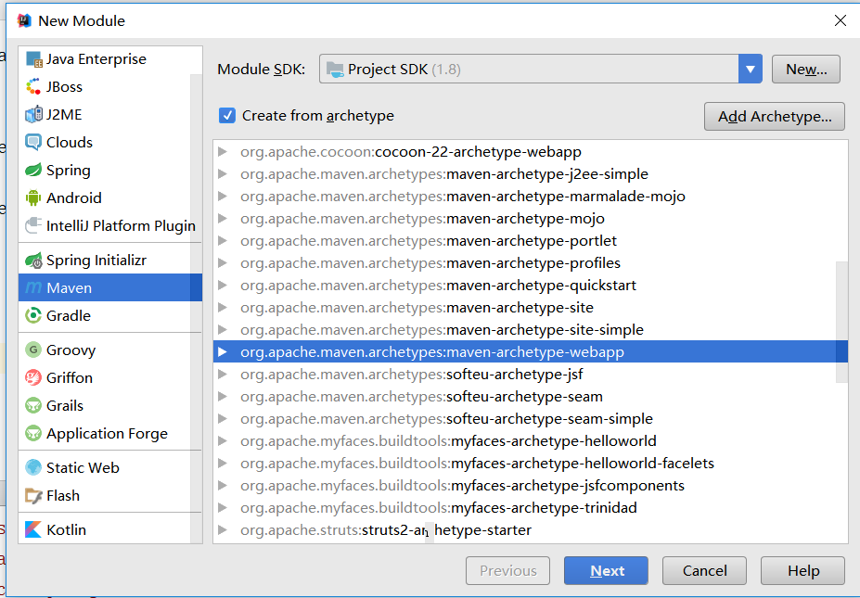The image size is (860, 598).
Task: Select Kotlin module type
Action: tap(110, 529)
